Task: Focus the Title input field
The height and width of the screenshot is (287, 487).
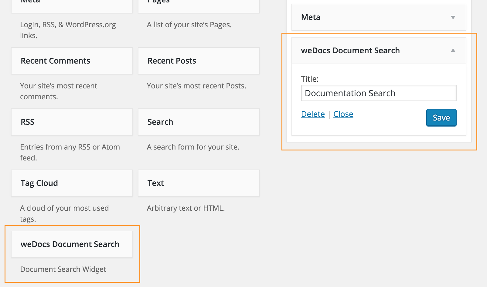Action: tap(378, 93)
